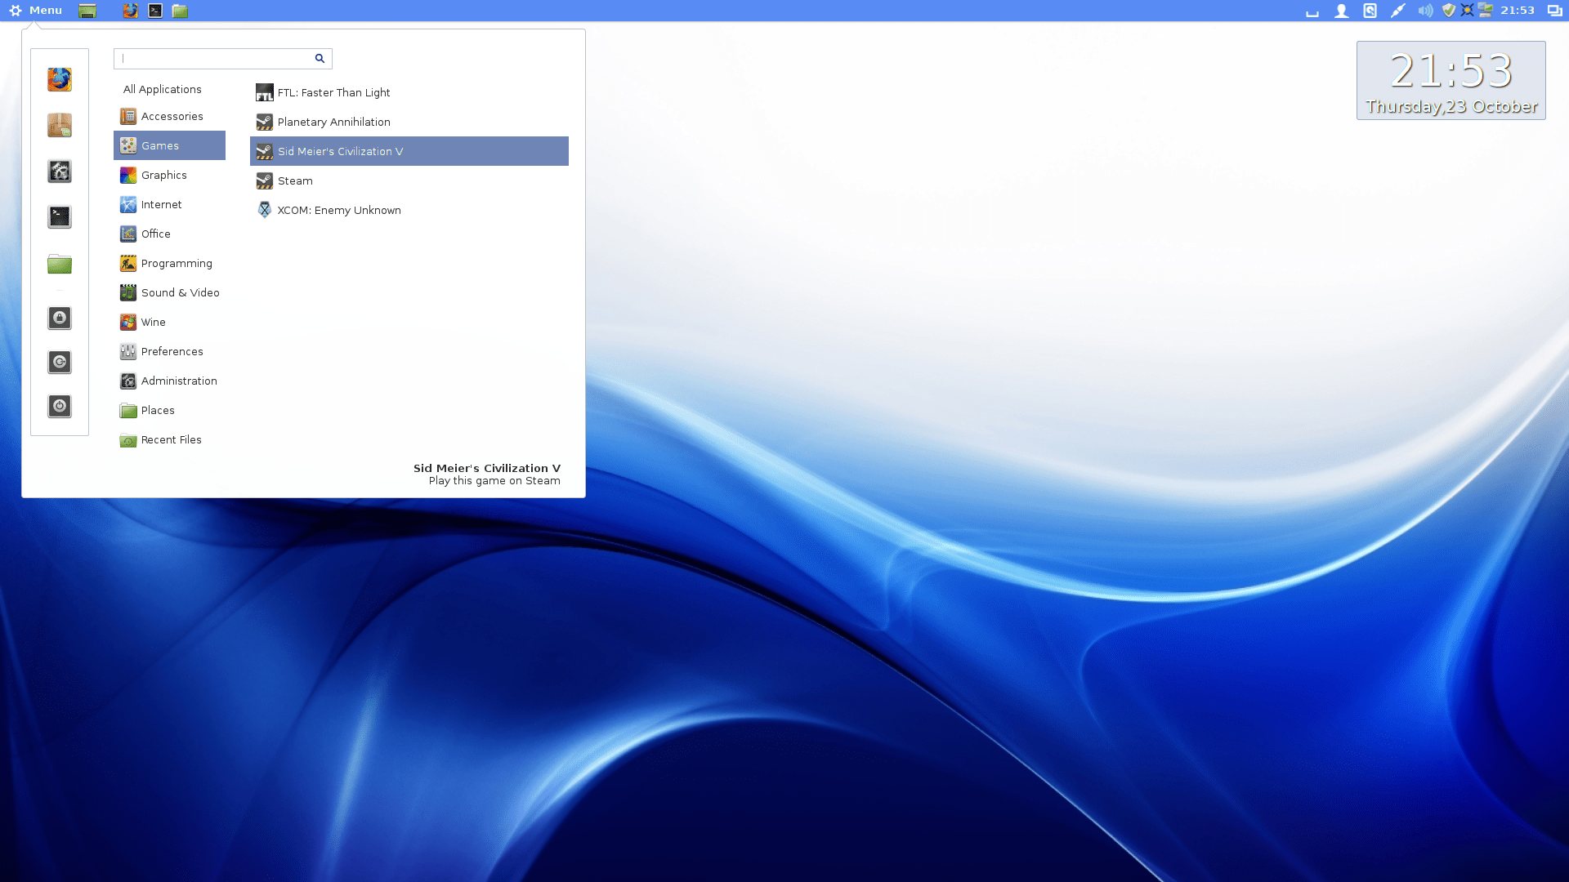Open the Places category

(x=170, y=410)
